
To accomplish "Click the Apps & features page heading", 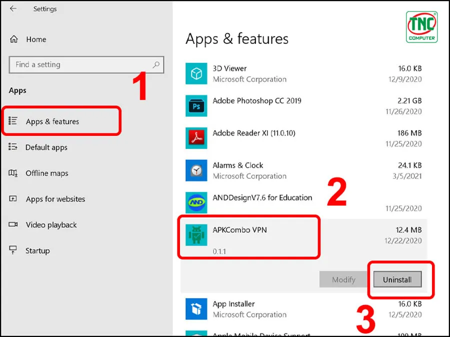I will [237, 38].
